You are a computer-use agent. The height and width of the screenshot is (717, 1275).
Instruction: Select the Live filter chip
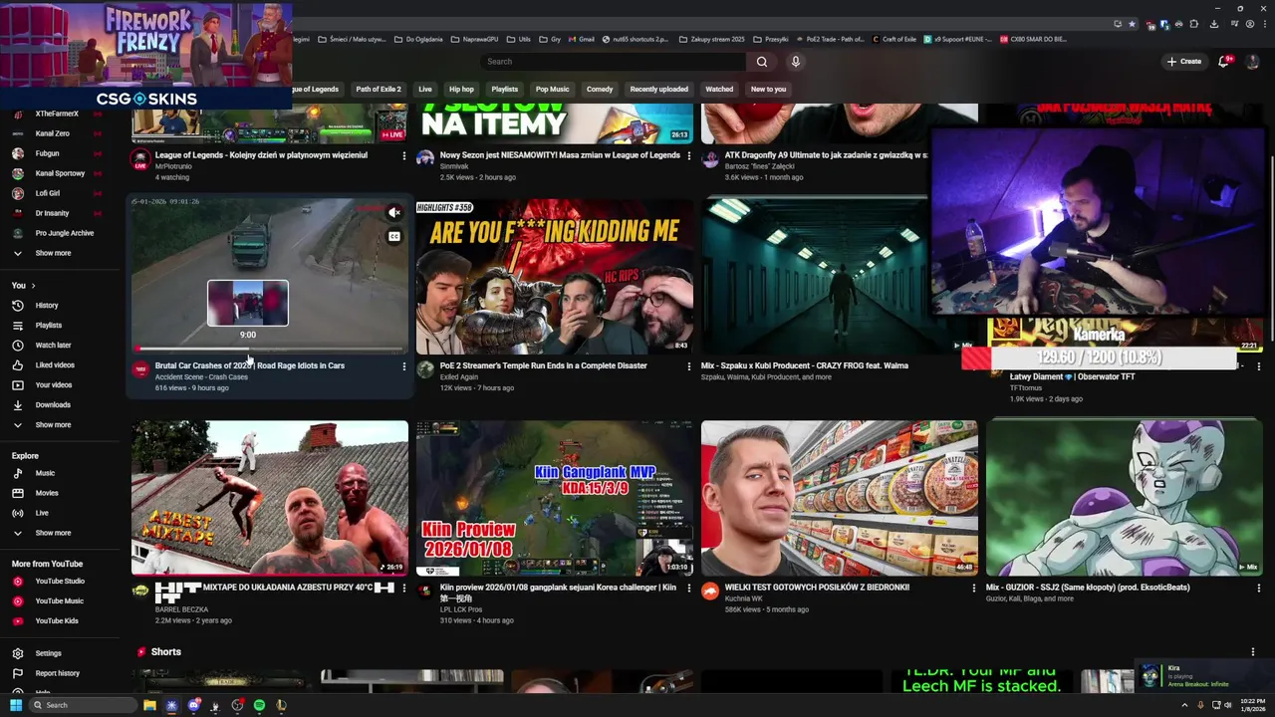pyautogui.click(x=425, y=89)
